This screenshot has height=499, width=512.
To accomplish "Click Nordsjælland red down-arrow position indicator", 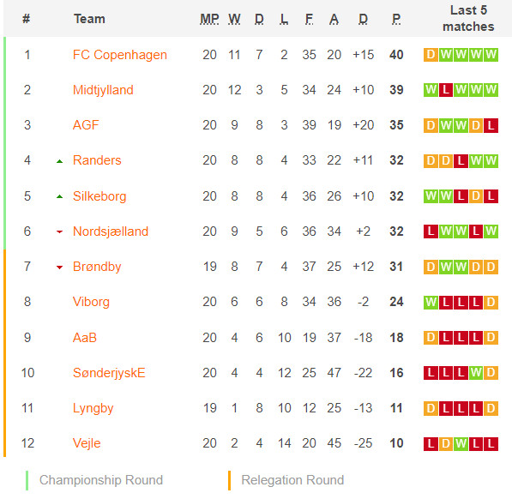I will click(x=59, y=232).
